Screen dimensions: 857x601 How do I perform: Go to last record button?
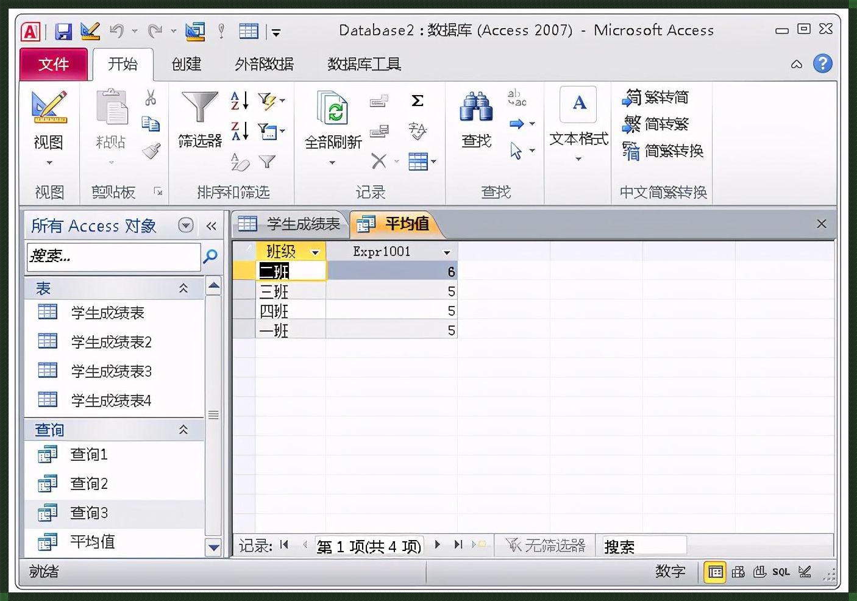(458, 545)
